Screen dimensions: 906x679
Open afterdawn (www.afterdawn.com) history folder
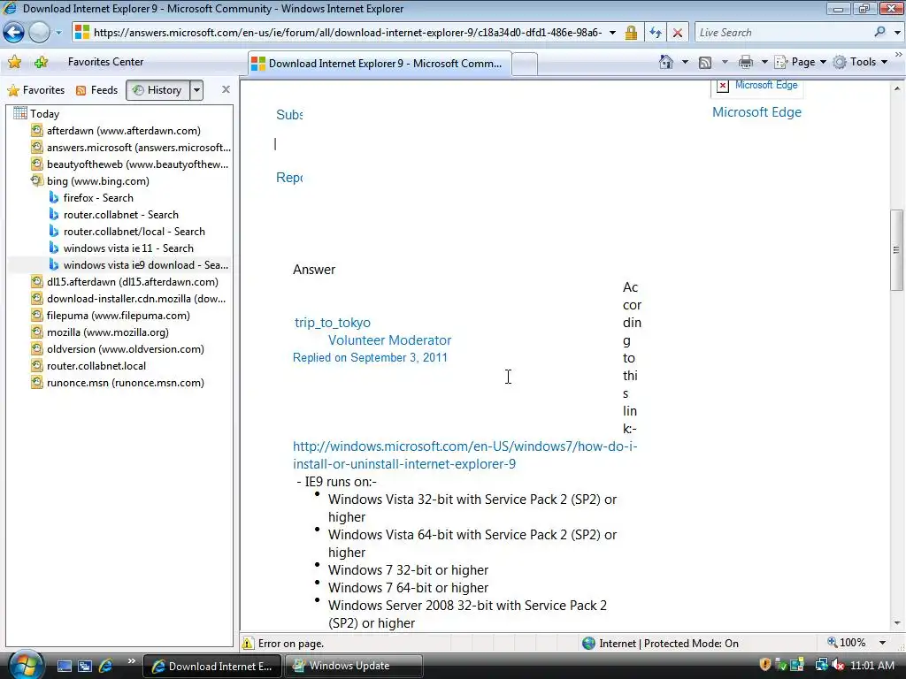(x=116, y=131)
